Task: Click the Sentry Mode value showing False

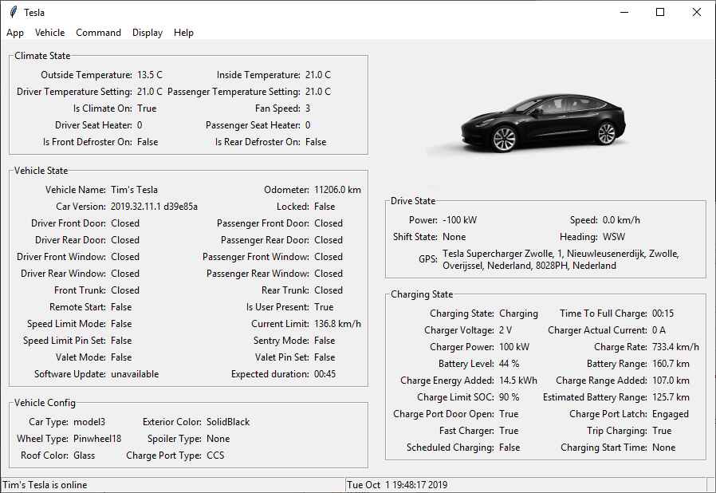Action: click(323, 340)
